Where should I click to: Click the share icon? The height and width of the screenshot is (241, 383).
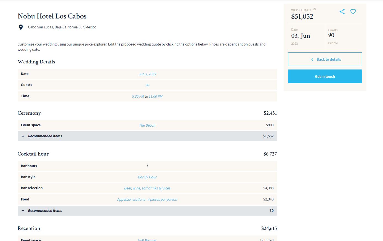(x=342, y=12)
